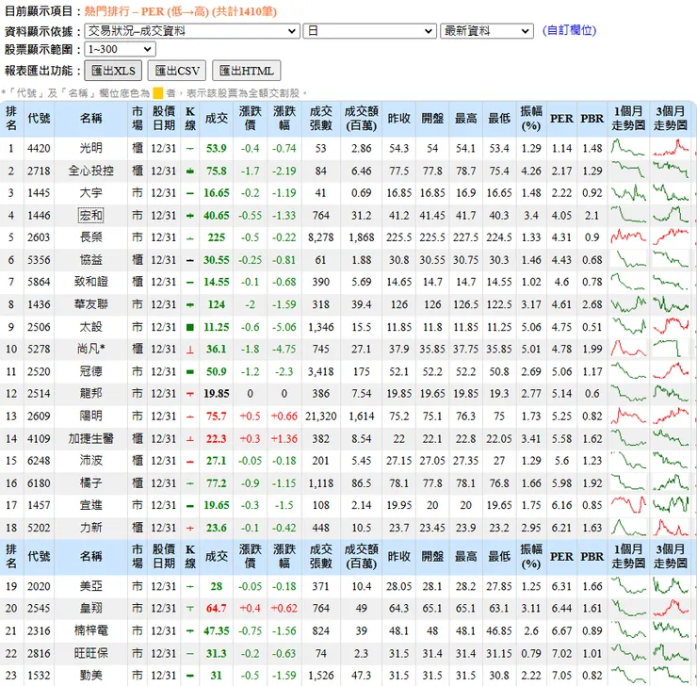Click the K-line icon for 宜進
Viewport: 697px width, 686px height.
click(x=190, y=506)
